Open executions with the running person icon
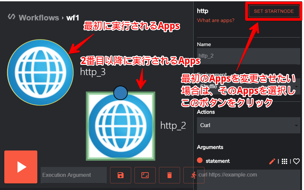The image size is (304, 190). pos(194,175)
